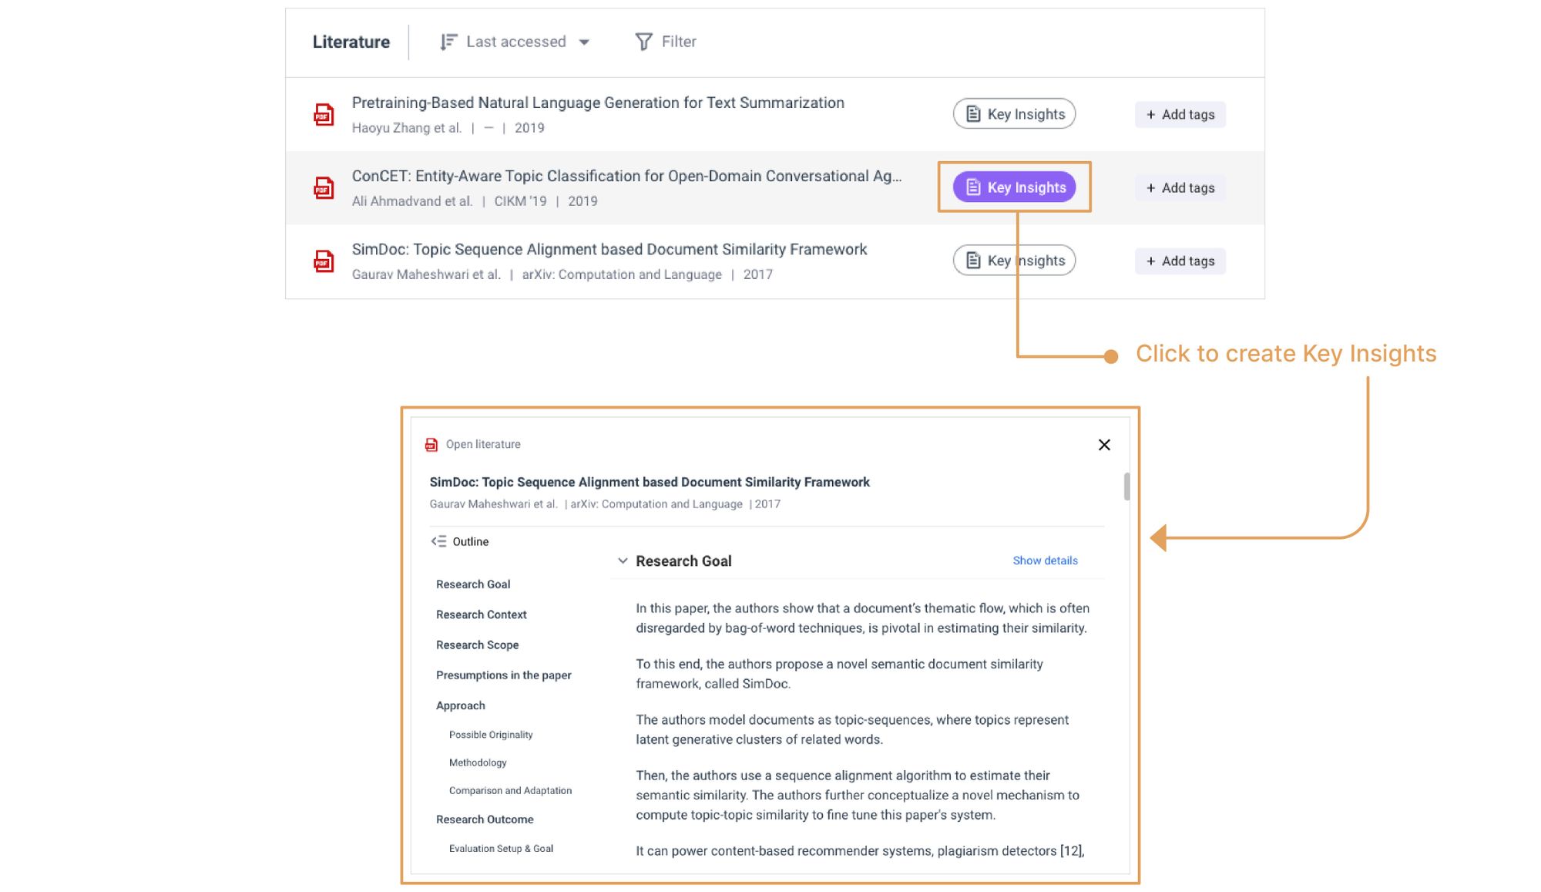Click Key Insights for Pretraining-Based paper
Viewport: 1541px width, 892px height.
pyautogui.click(x=1014, y=114)
